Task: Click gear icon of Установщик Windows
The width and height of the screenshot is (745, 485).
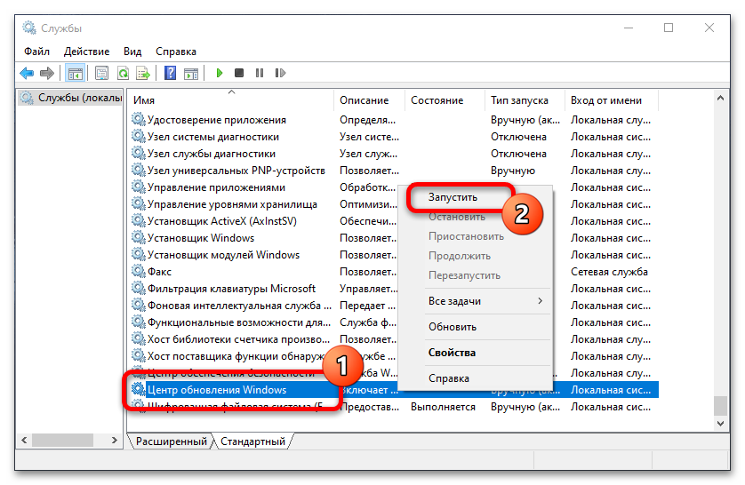Action: pyautogui.click(x=139, y=238)
